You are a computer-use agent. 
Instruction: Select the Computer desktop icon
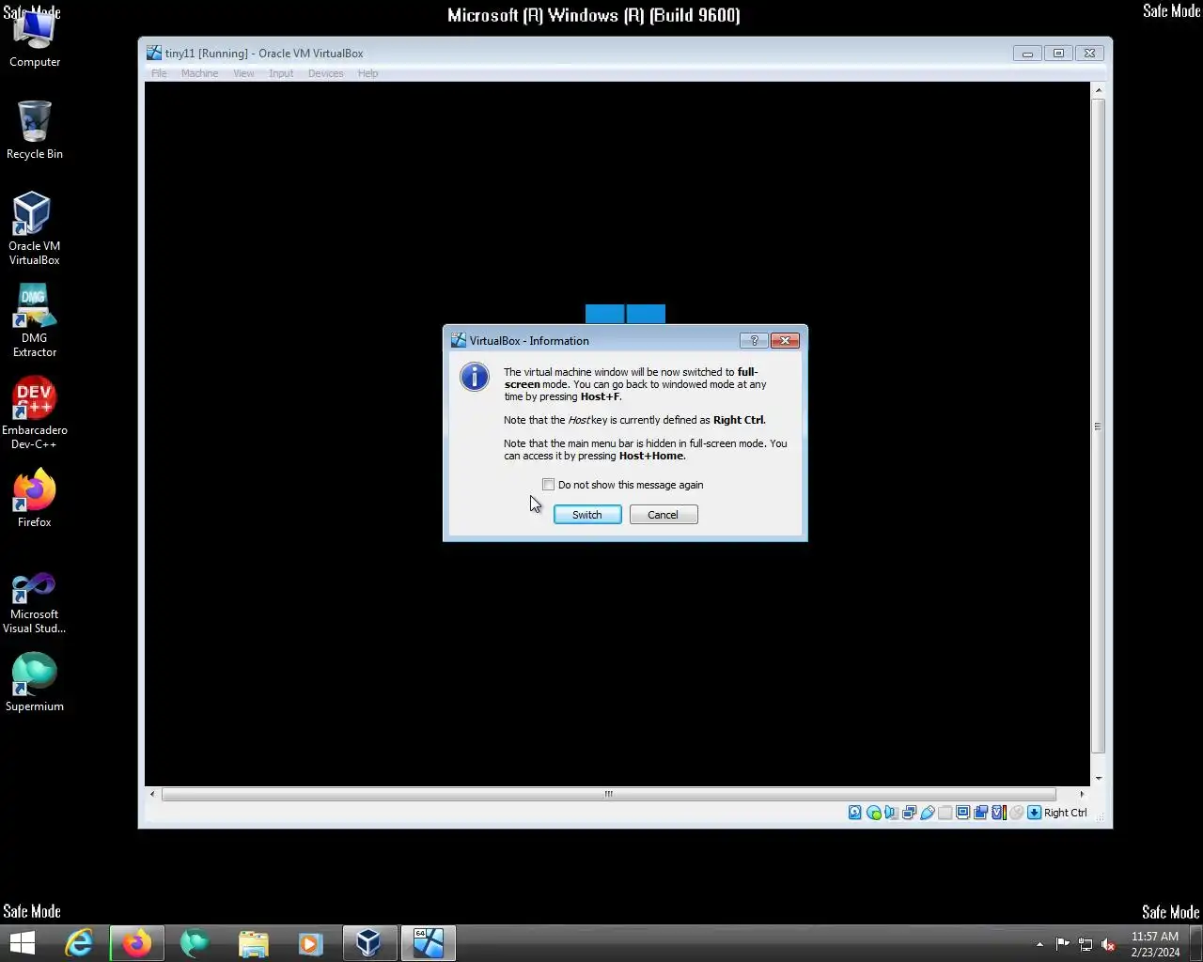pos(35,39)
